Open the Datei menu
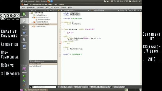Image resolution: width=162 pixels, height=91 pixels. tap(23, 7)
